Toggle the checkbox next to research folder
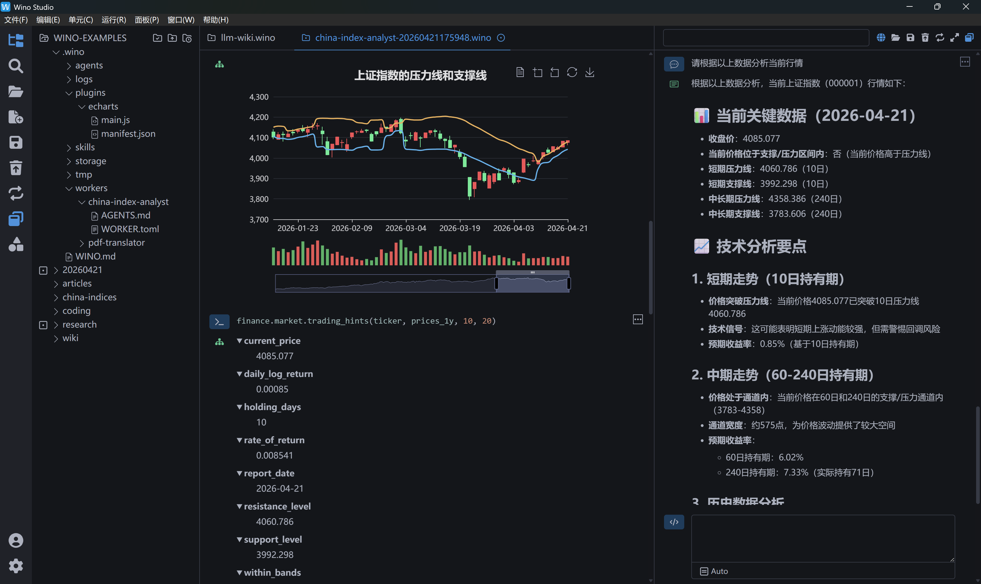This screenshot has width=981, height=584. pyautogui.click(x=43, y=325)
